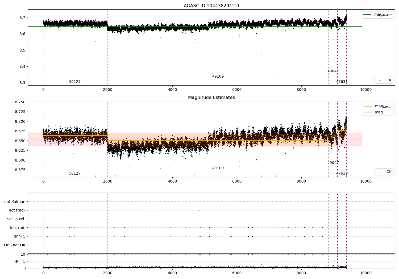Click the '49109' annotation in the top plot
Image resolution: width=399 pixels, height=279 pixels.
tap(218, 77)
